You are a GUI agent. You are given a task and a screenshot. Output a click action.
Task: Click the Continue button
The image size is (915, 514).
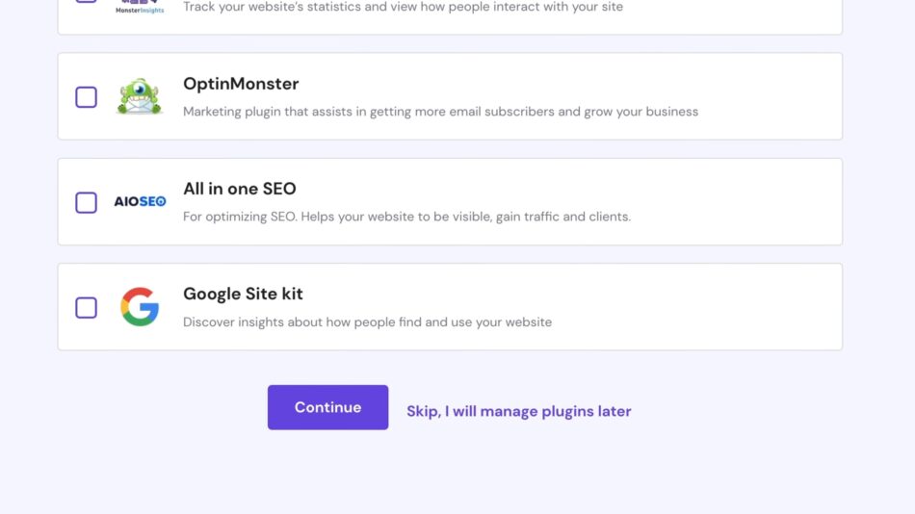click(x=327, y=407)
